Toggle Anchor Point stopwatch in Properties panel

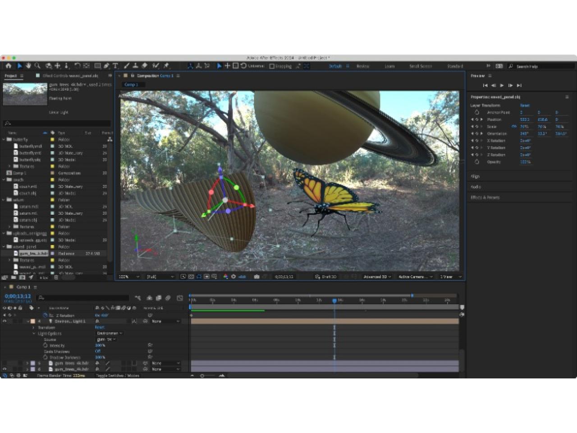[477, 112]
